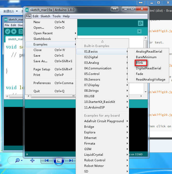Play the slideshow in the photo viewer
The height and width of the screenshot is (174, 172).
coord(59,161)
